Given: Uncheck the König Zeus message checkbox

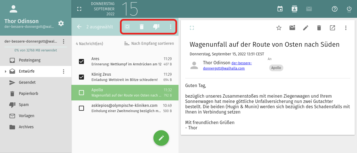Looking at the screenshot, I should coord(81,77).
